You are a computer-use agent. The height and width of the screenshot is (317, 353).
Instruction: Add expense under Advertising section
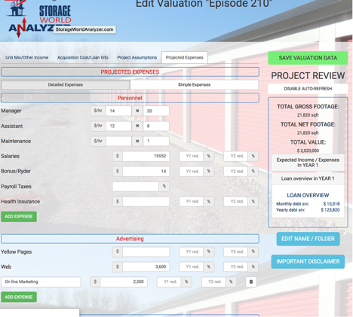[19, 297]
